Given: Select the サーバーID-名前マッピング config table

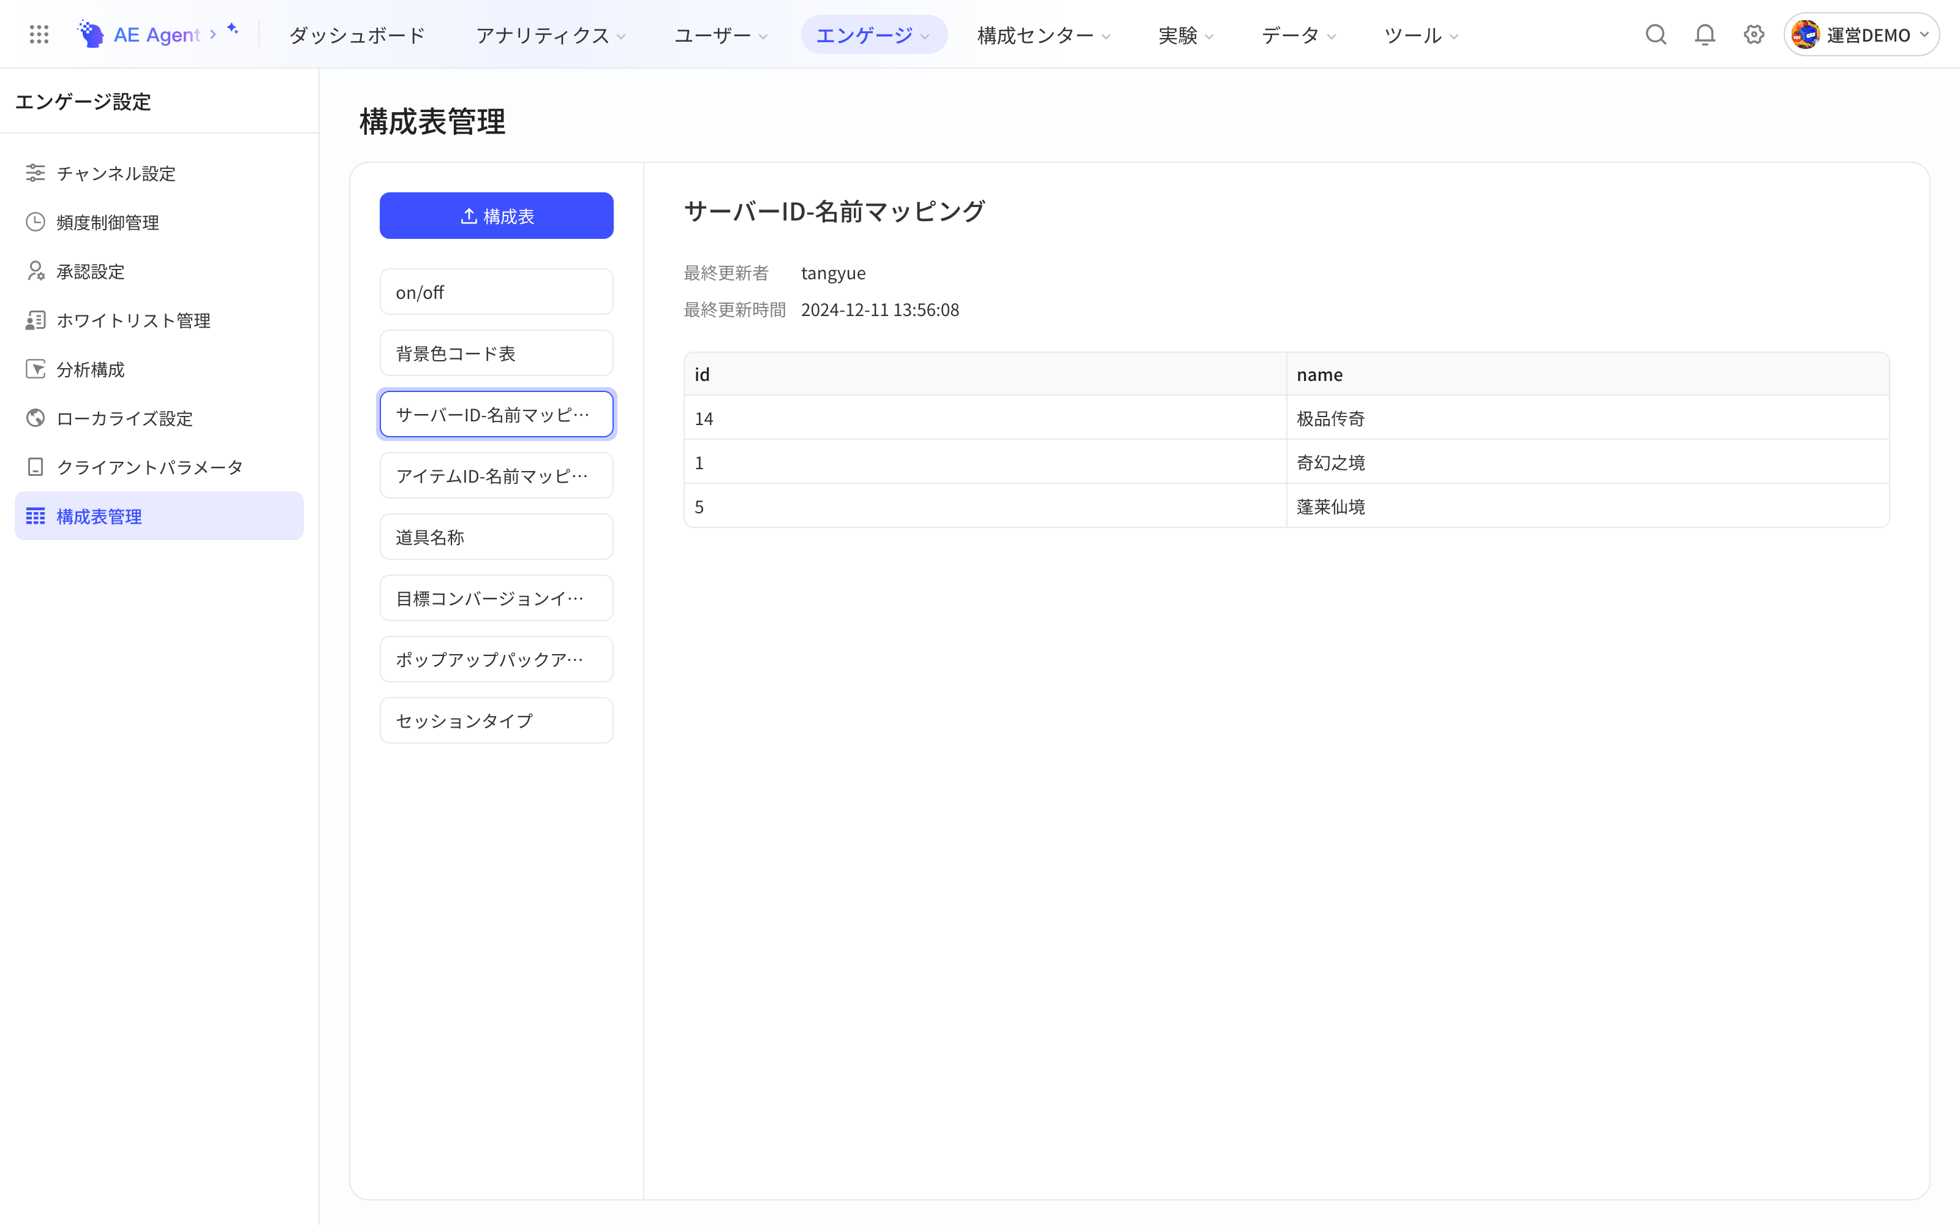Looking at the screenshot, I should 497,414.
